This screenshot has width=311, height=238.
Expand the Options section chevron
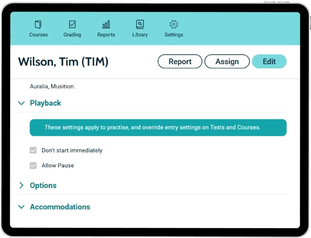coord(21,186)
